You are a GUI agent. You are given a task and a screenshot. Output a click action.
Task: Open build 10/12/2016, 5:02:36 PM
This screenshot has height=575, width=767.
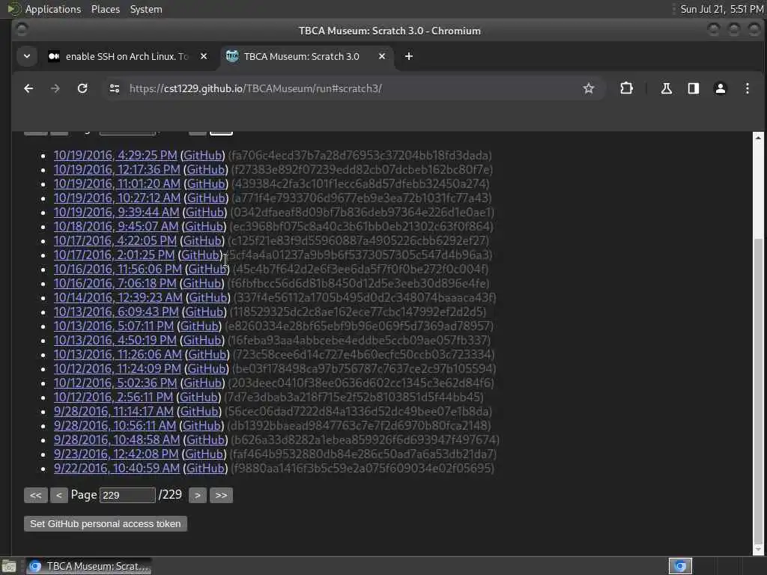(x=115, y=383)
